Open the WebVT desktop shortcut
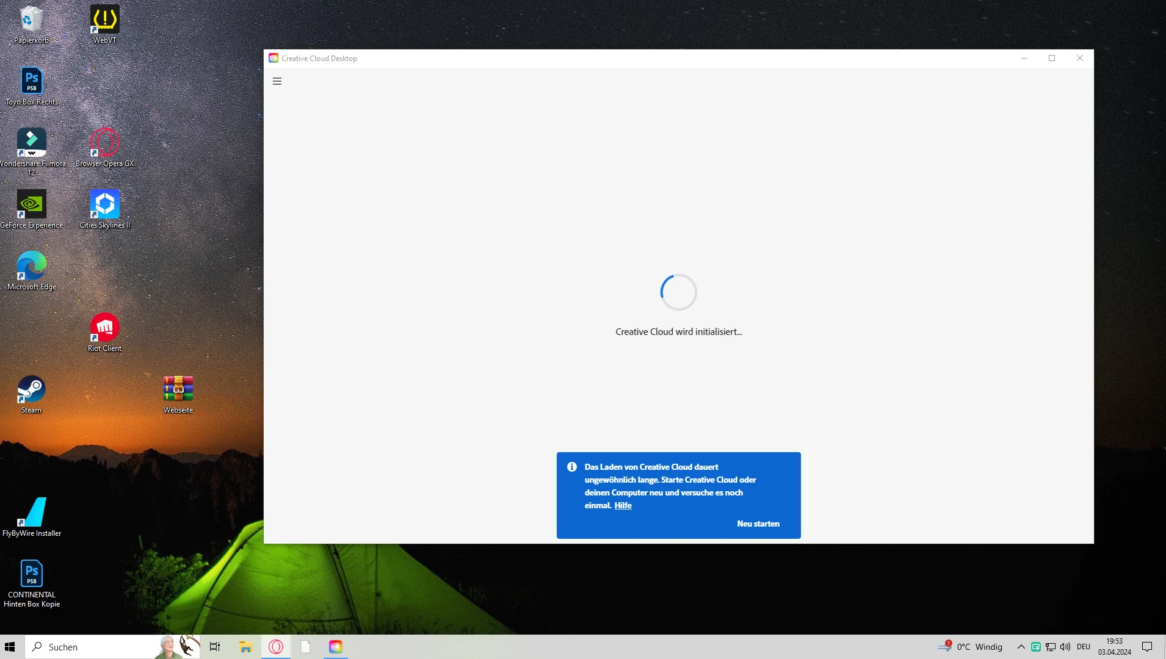 pos(104,24)
